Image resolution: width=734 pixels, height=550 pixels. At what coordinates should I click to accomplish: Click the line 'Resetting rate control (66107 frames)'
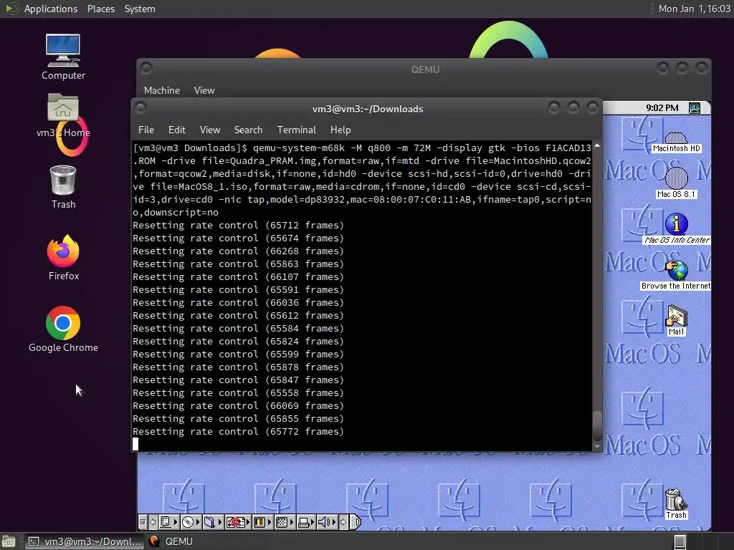pos(238,277)
